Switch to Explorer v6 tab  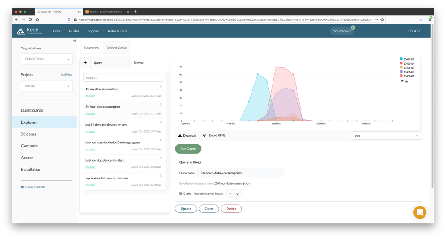pos(91,48)
